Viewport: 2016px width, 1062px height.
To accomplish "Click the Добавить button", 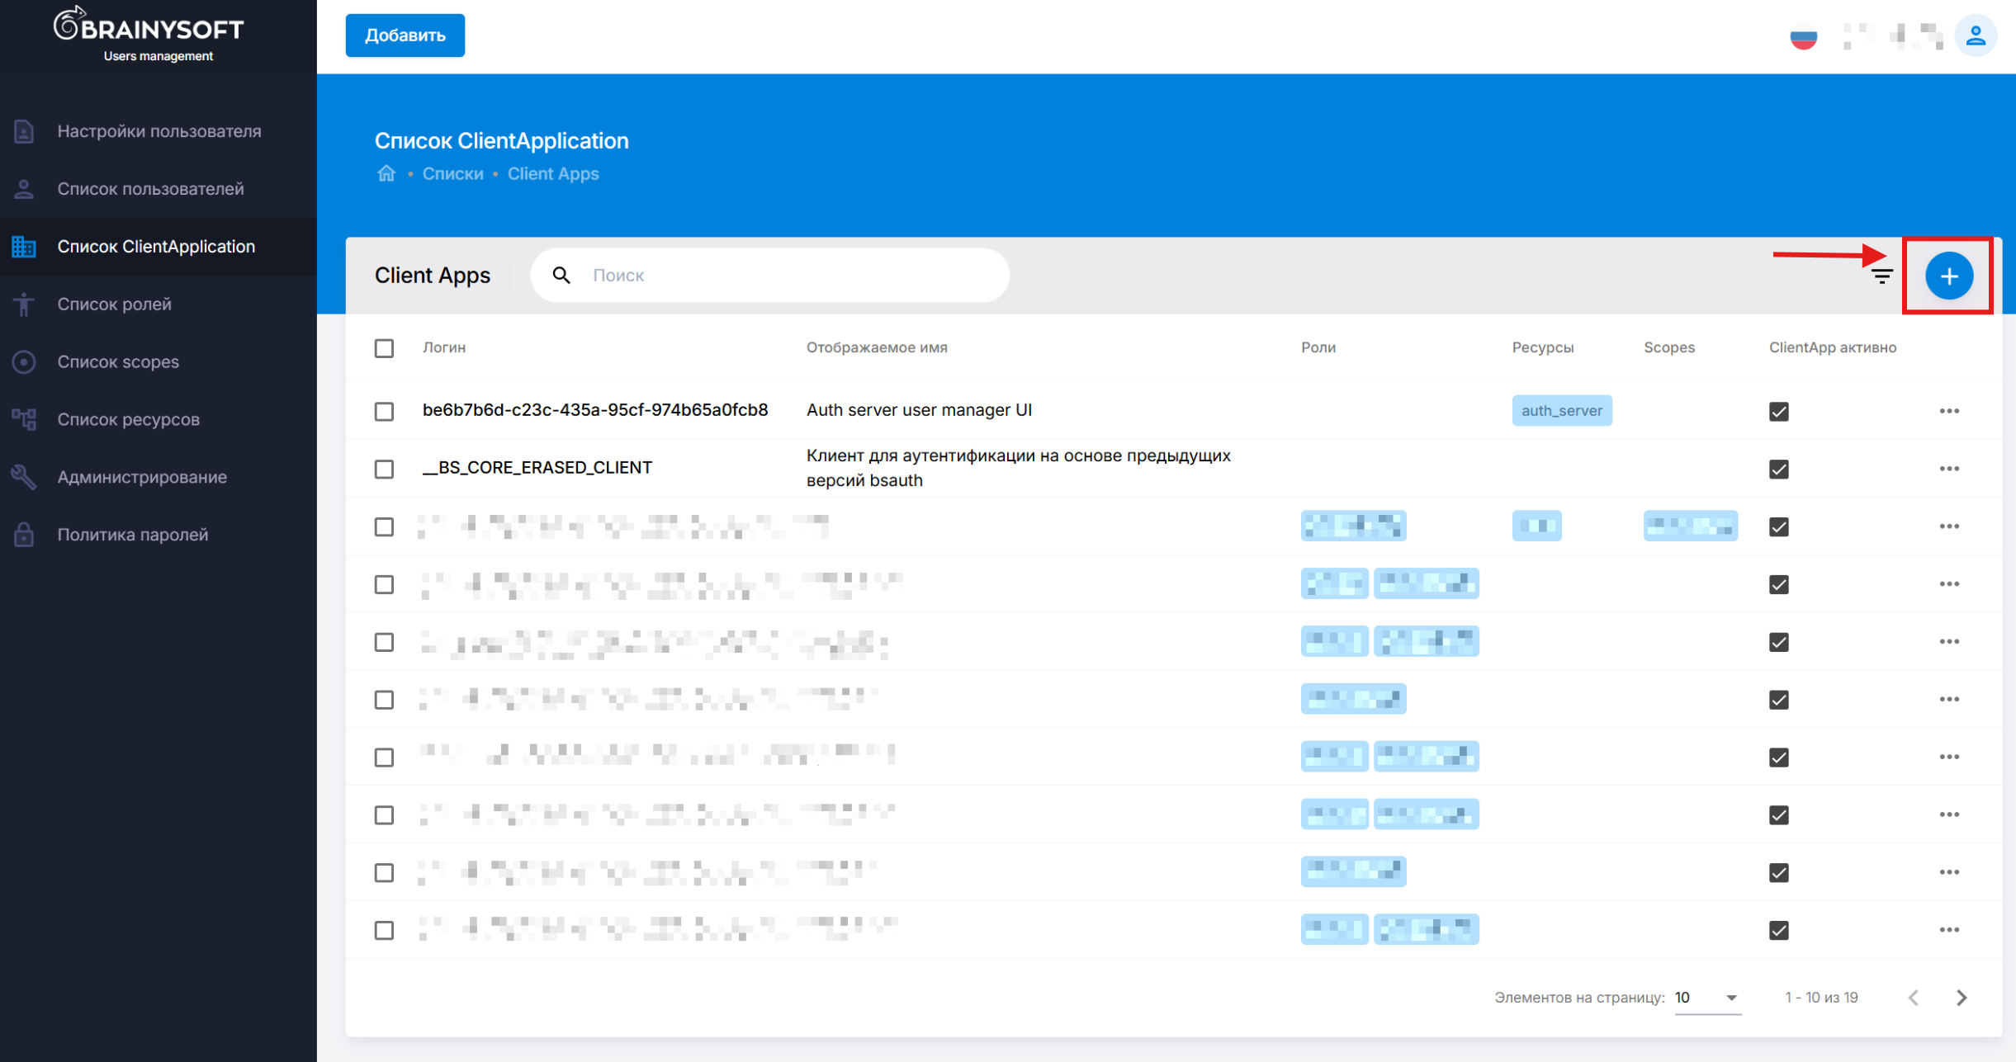I will tap(405, 35).
